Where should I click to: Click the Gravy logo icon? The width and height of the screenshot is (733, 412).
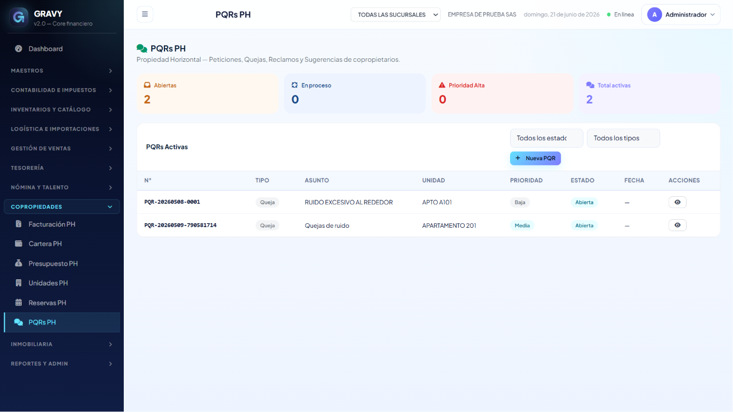(x=19, y=17)
